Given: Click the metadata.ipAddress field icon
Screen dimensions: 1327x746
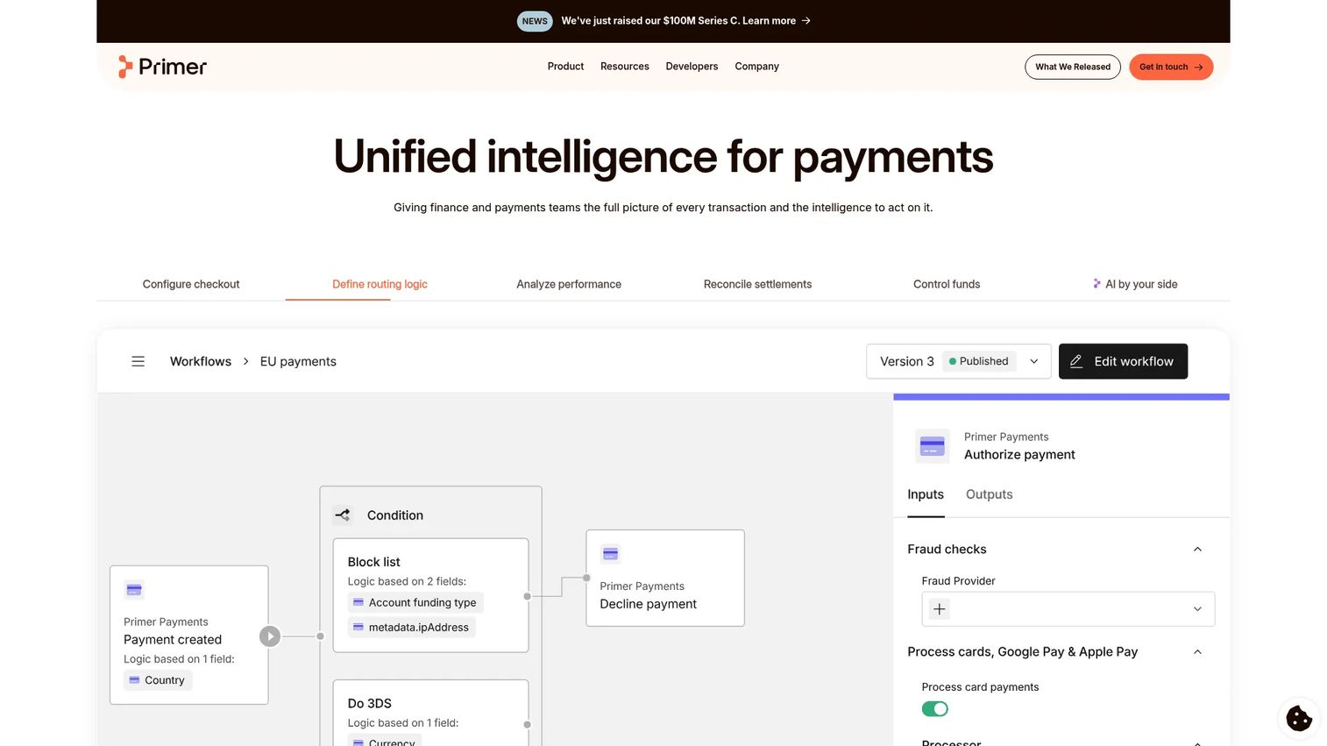Looking at the screenshot, I should tap(358, 627).
